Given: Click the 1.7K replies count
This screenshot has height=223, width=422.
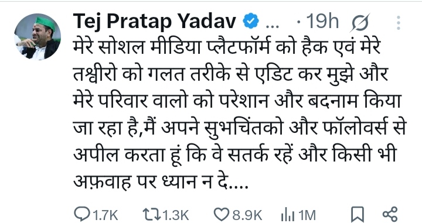Looking at the screenshot, I should coord(105,215).
